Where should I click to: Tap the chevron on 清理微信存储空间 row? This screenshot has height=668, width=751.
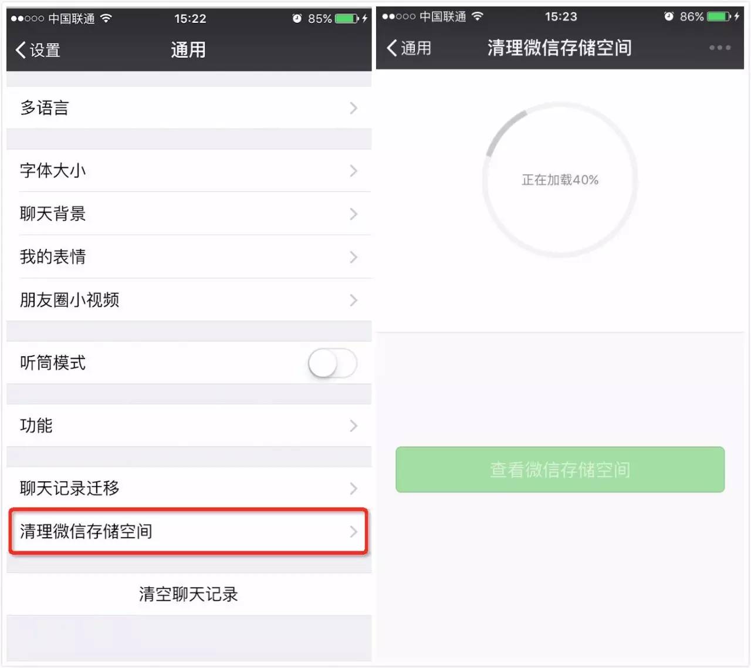[353, 532]
